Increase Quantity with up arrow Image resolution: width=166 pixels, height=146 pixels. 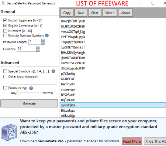(x=38, y=47)
